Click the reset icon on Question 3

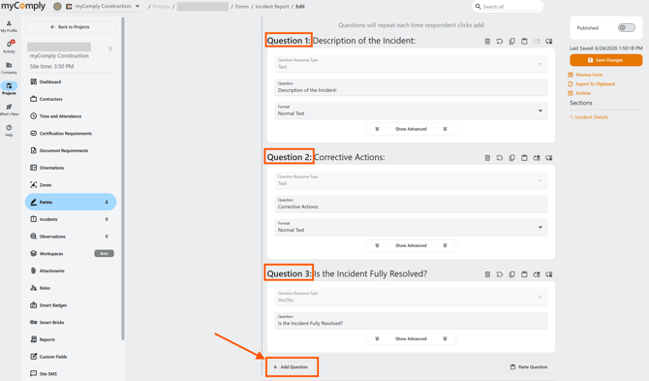500,274
